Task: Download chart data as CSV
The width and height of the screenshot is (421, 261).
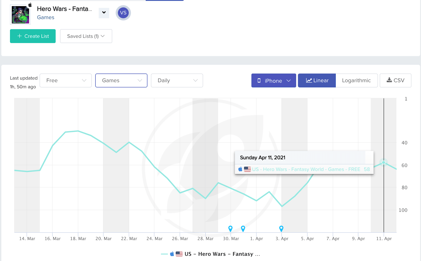Action: point(395,81)
